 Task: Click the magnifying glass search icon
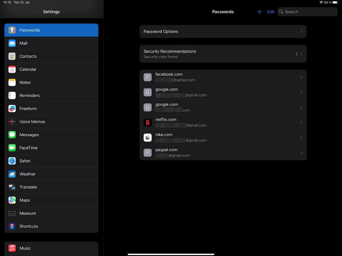[x=281, y=12]
